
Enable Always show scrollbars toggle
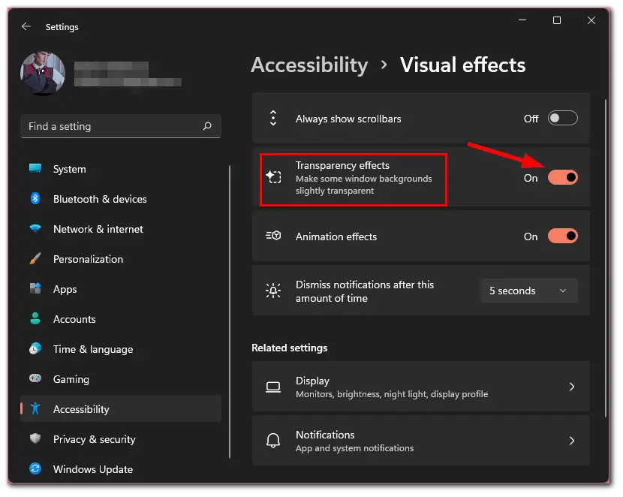563,119
